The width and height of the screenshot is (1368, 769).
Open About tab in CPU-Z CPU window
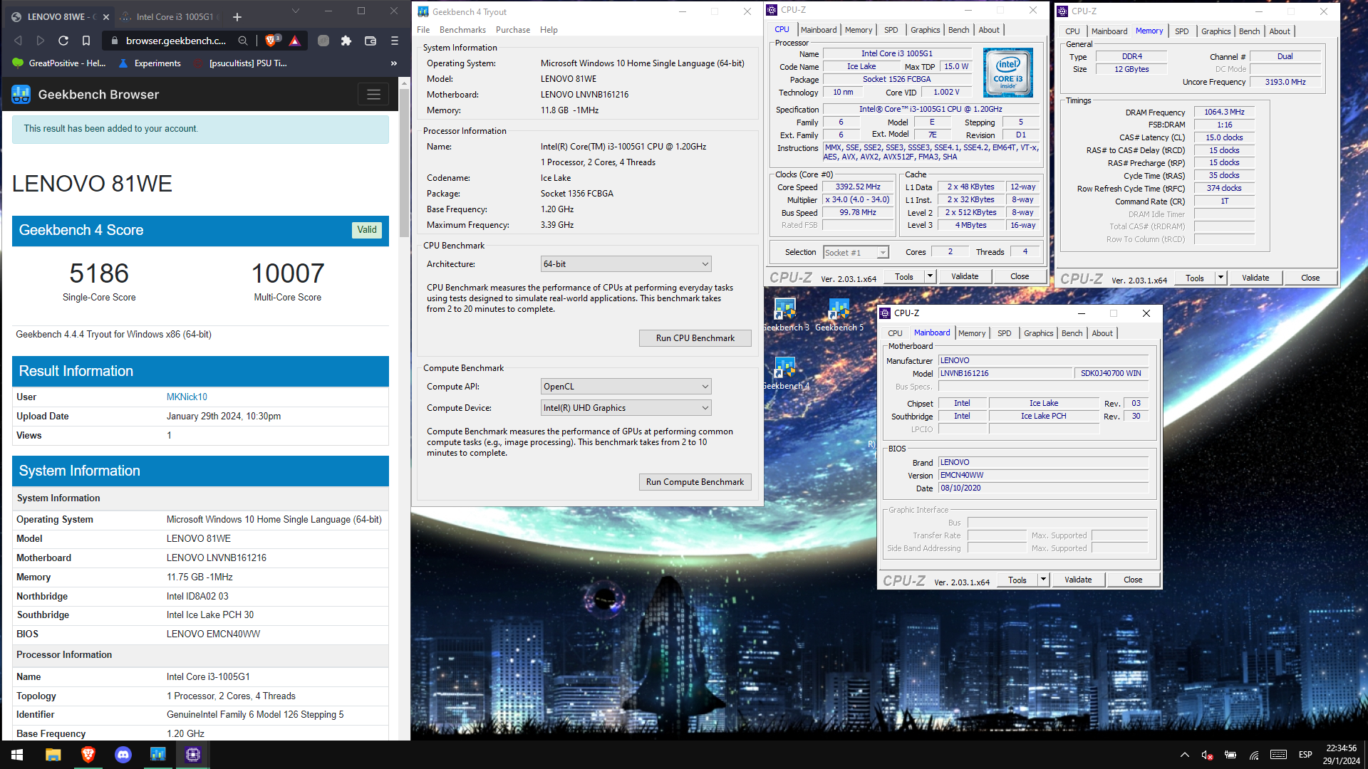pyautogui.click(x=988, y=30)
